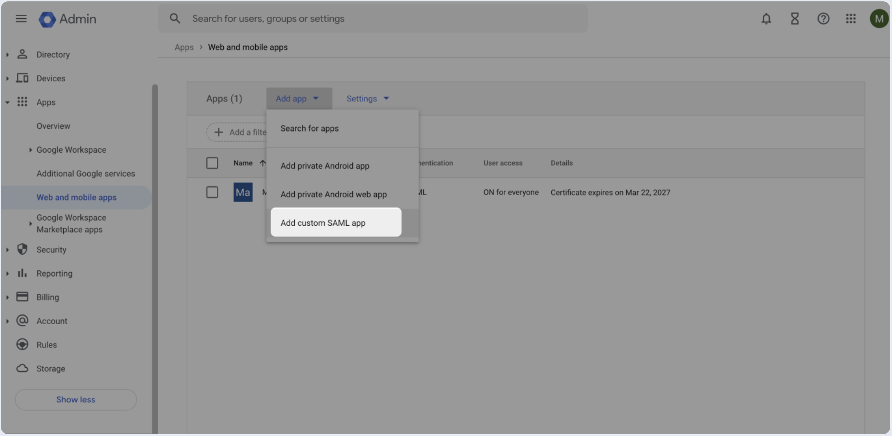Expand the Directory sidebar section
Image resolution: width=892 pixels, height=436 pixels.
(7, 55)
